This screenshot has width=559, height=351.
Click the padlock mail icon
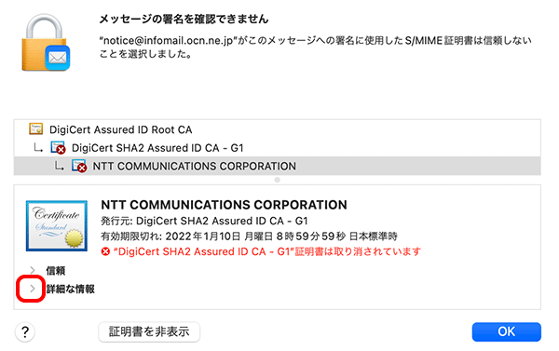pos(46,43)
